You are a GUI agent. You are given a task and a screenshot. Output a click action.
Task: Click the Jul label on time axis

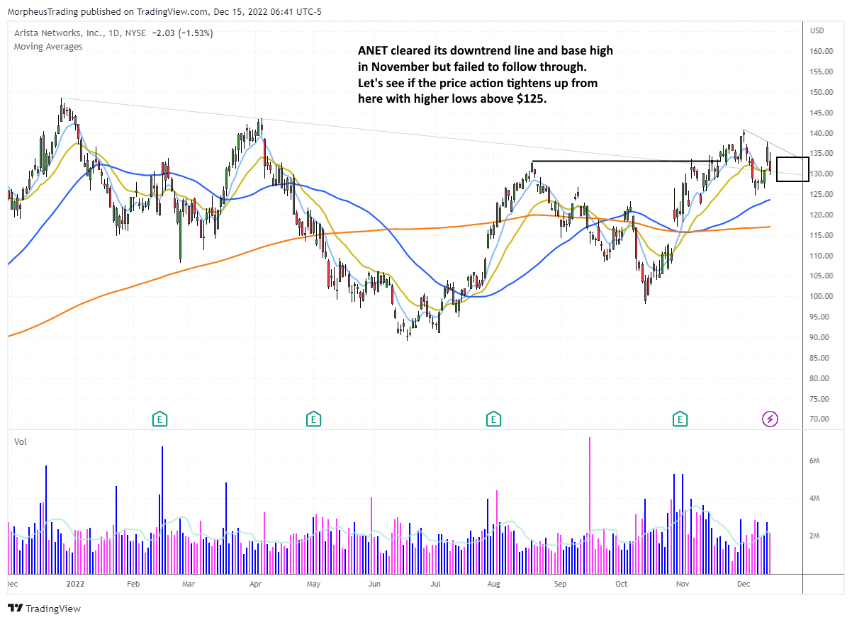pyautogui.click(x=435, y=584)
